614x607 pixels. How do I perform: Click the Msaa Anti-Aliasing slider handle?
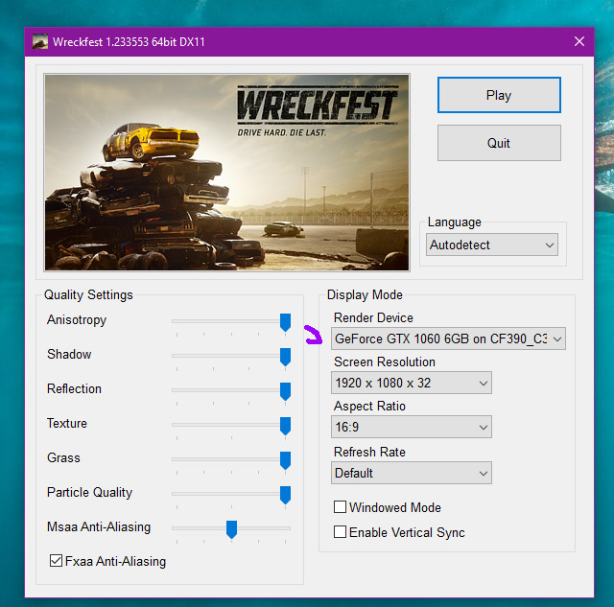[232, 529]
